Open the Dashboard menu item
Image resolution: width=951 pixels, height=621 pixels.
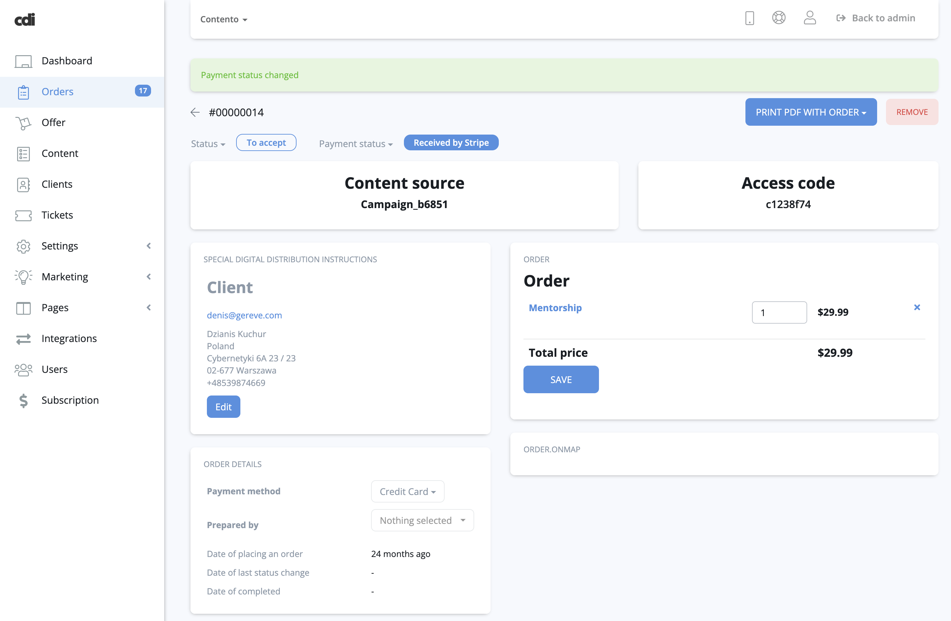coord(67,61)
